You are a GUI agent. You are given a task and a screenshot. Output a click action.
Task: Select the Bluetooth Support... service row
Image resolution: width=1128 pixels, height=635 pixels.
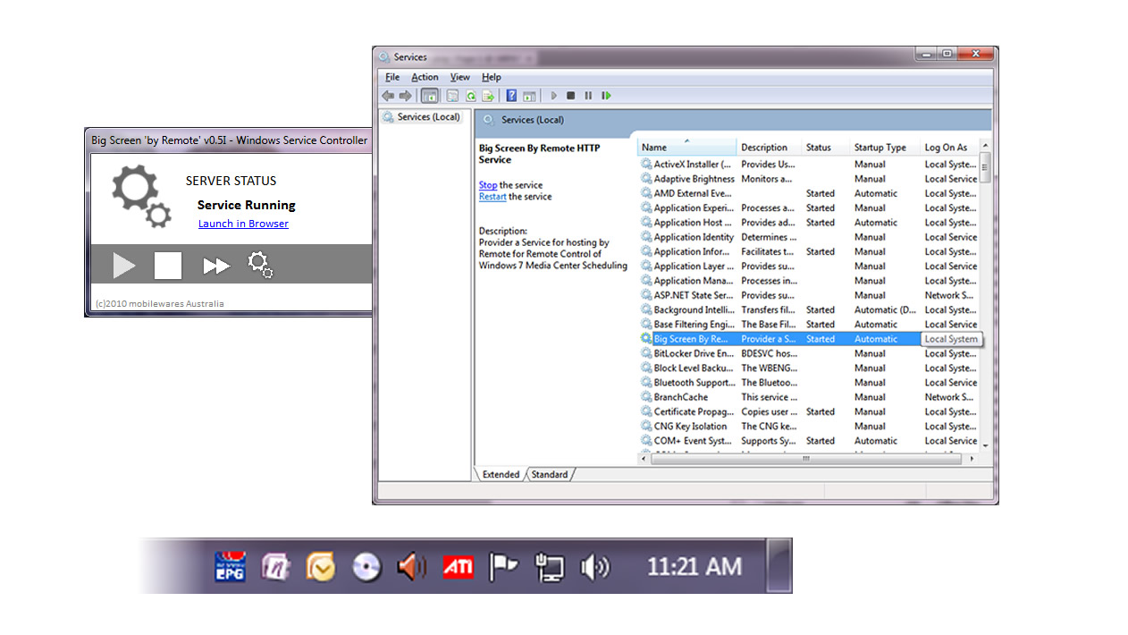pyautogui.click(x=809, y=383)
